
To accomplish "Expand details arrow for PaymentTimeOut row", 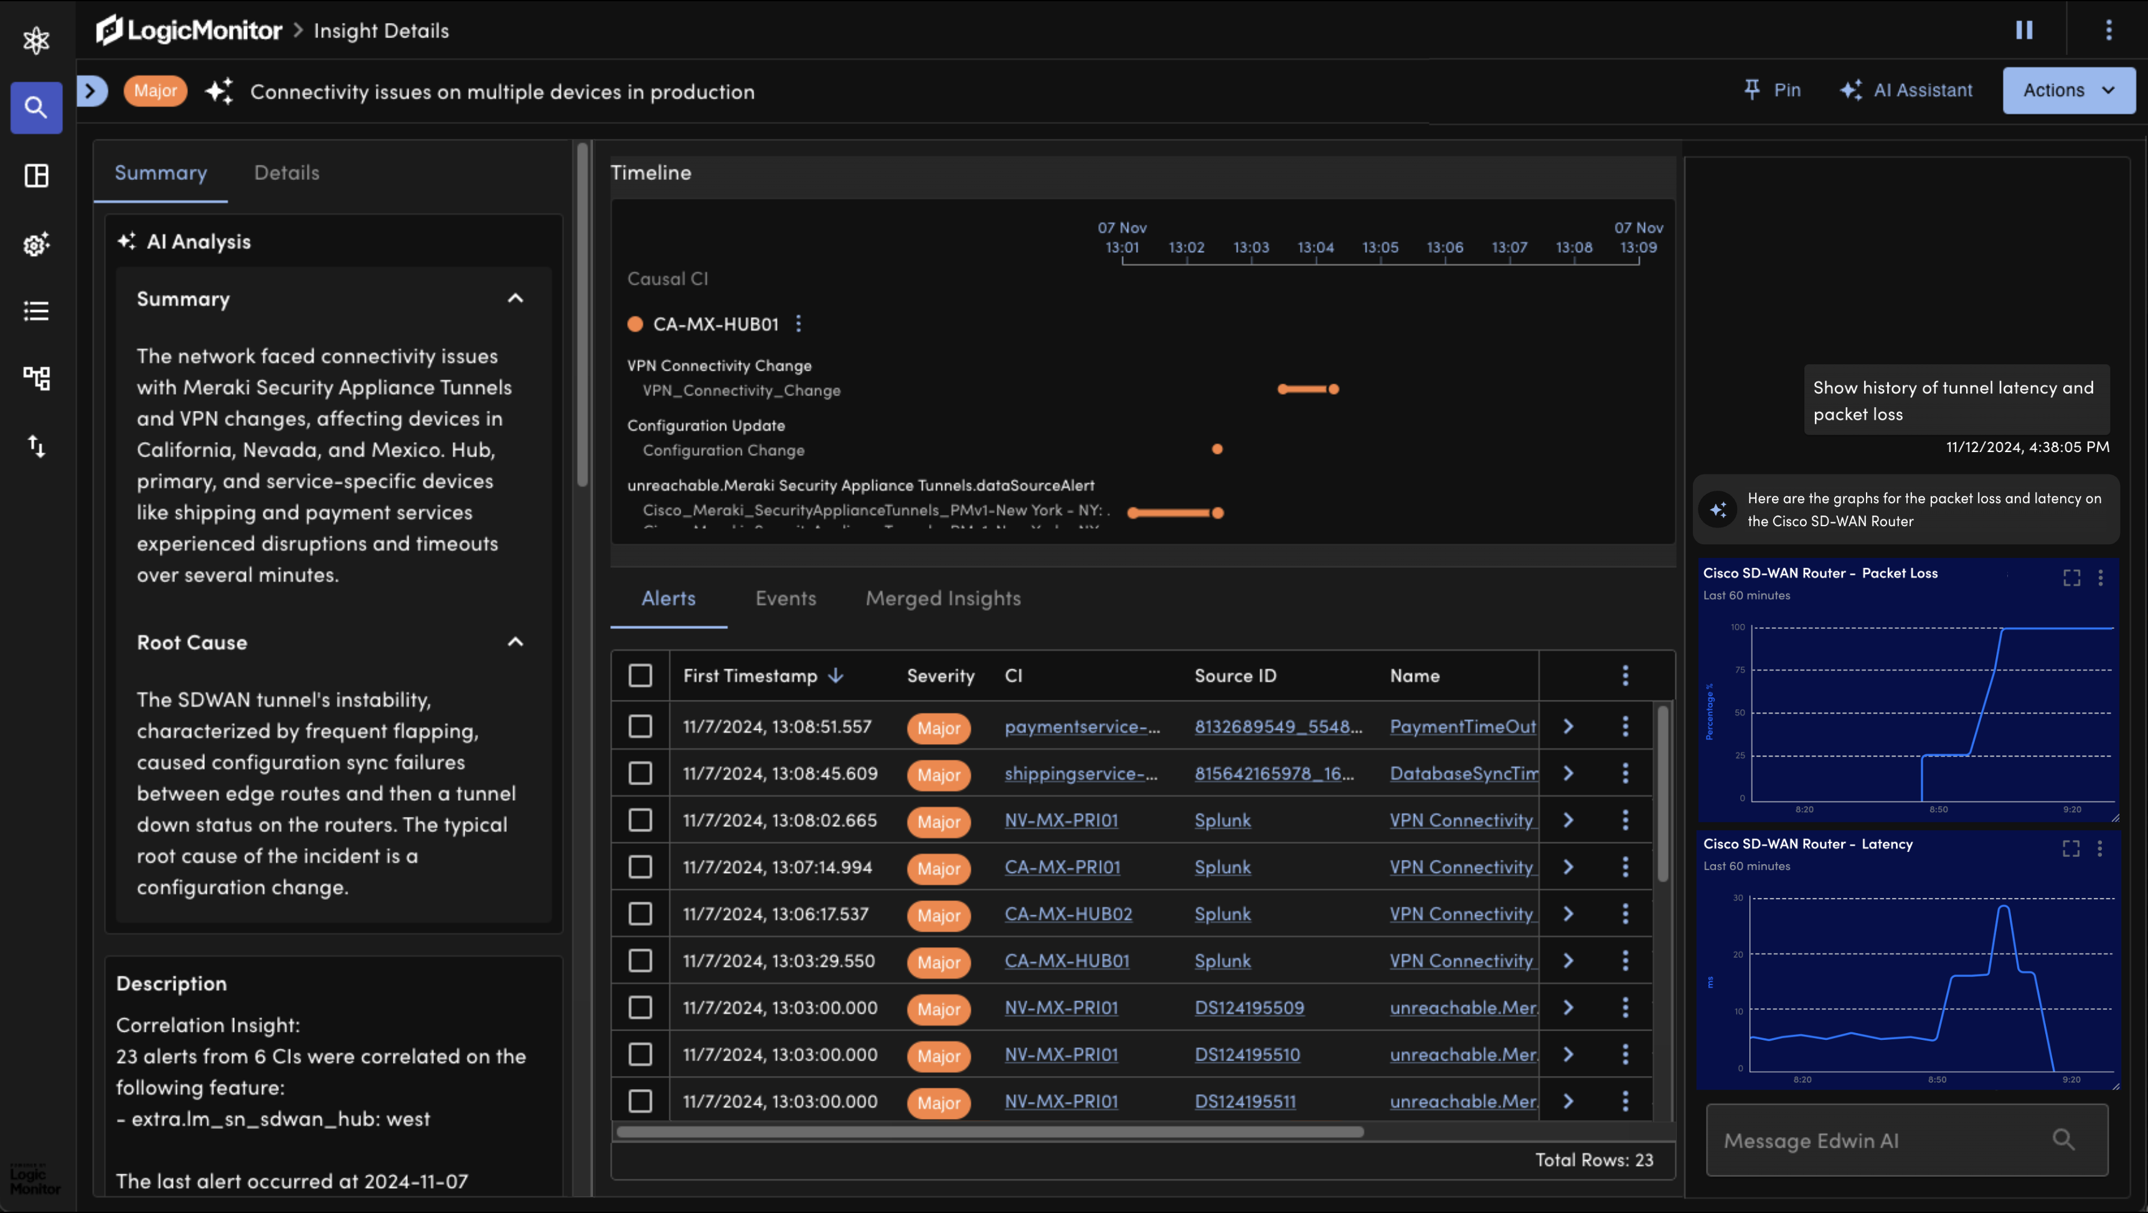I will [x=1568, y=727].
